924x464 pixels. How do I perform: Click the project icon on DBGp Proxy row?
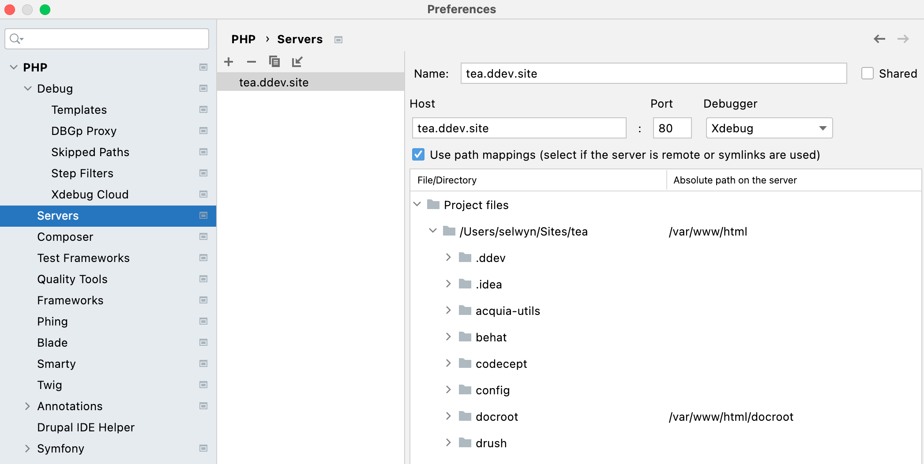(x=203, y=131)
